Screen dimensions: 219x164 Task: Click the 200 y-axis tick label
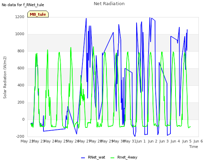click(x=21, y=102)
